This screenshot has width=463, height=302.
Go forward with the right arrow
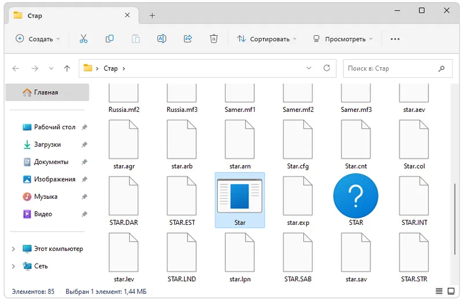click(35, 68)
